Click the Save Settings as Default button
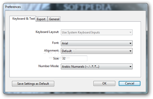The height and width of the screenshot is (99, 153). point(33,84)
